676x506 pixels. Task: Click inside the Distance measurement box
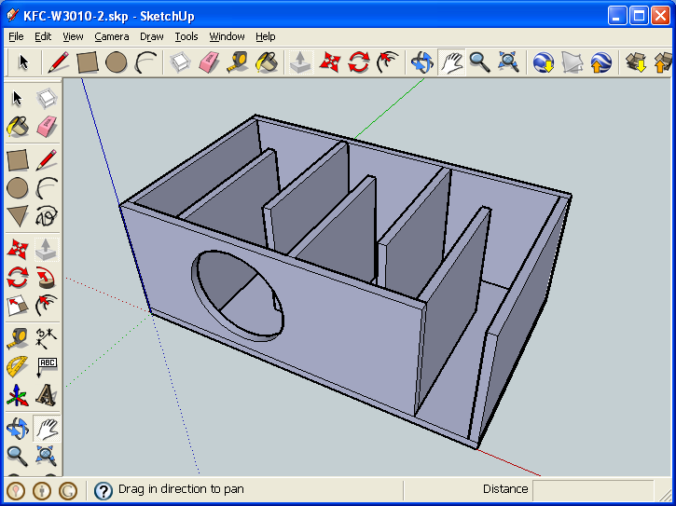(x=593, y=490)
